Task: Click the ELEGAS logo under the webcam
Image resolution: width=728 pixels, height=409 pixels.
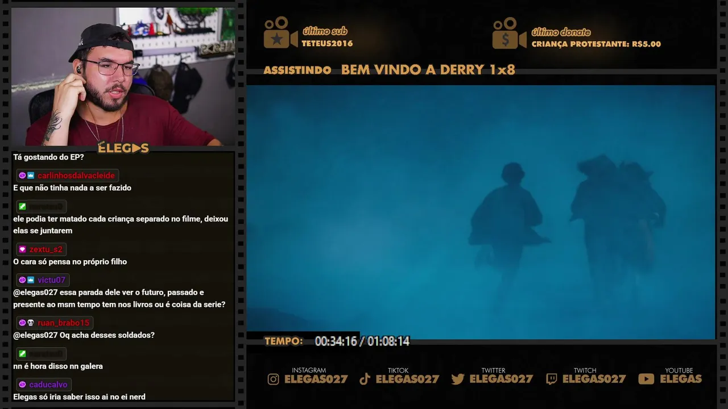Action: point(123,148)
